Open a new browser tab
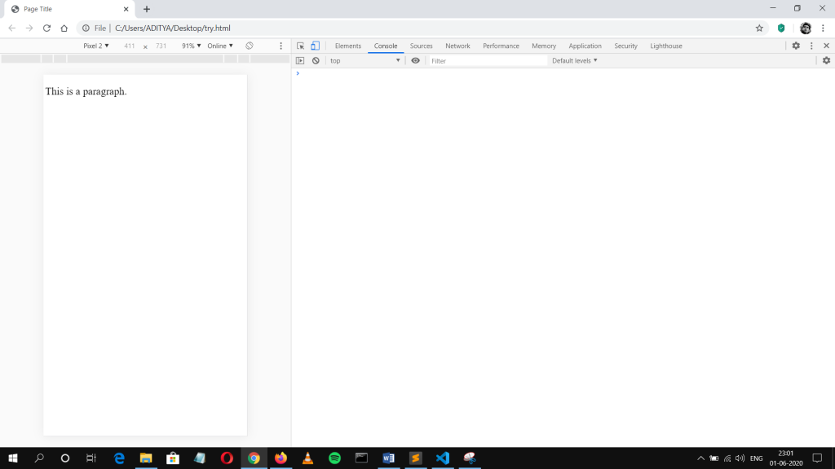The width and height of the screenshot is (835, 469). pyautogui.click(x=147, y=9)
